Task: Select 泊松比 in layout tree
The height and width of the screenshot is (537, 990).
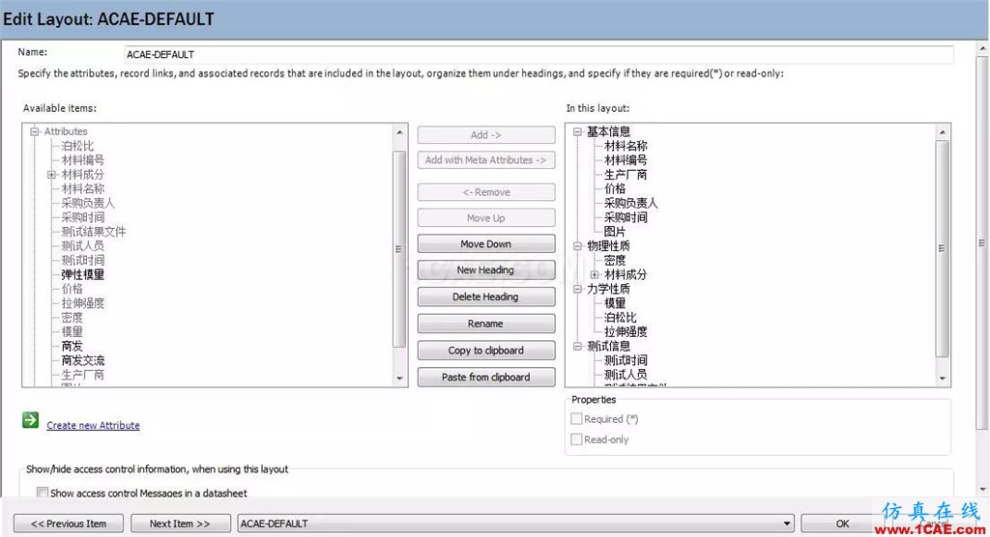Action: [620, 318]
